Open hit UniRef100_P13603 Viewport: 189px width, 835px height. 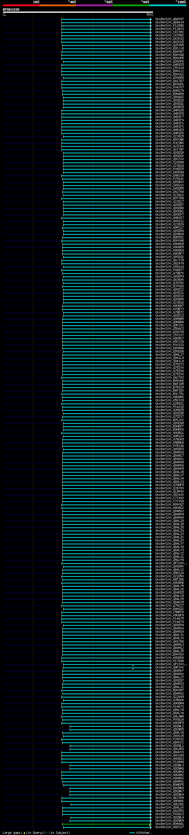[x=170, y=29]
